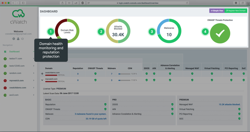The height and width of the screenshot is (132, 250).
Task: Click the cWatch cloud logo
Action: (18, 13)
